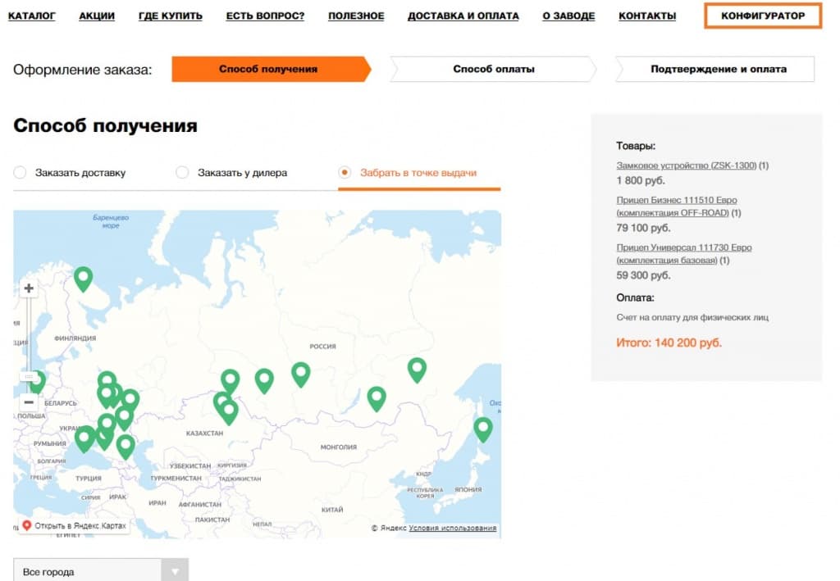Select the Заказать доставку option
This screenshot has width=840, height=581.
[18, 172]
